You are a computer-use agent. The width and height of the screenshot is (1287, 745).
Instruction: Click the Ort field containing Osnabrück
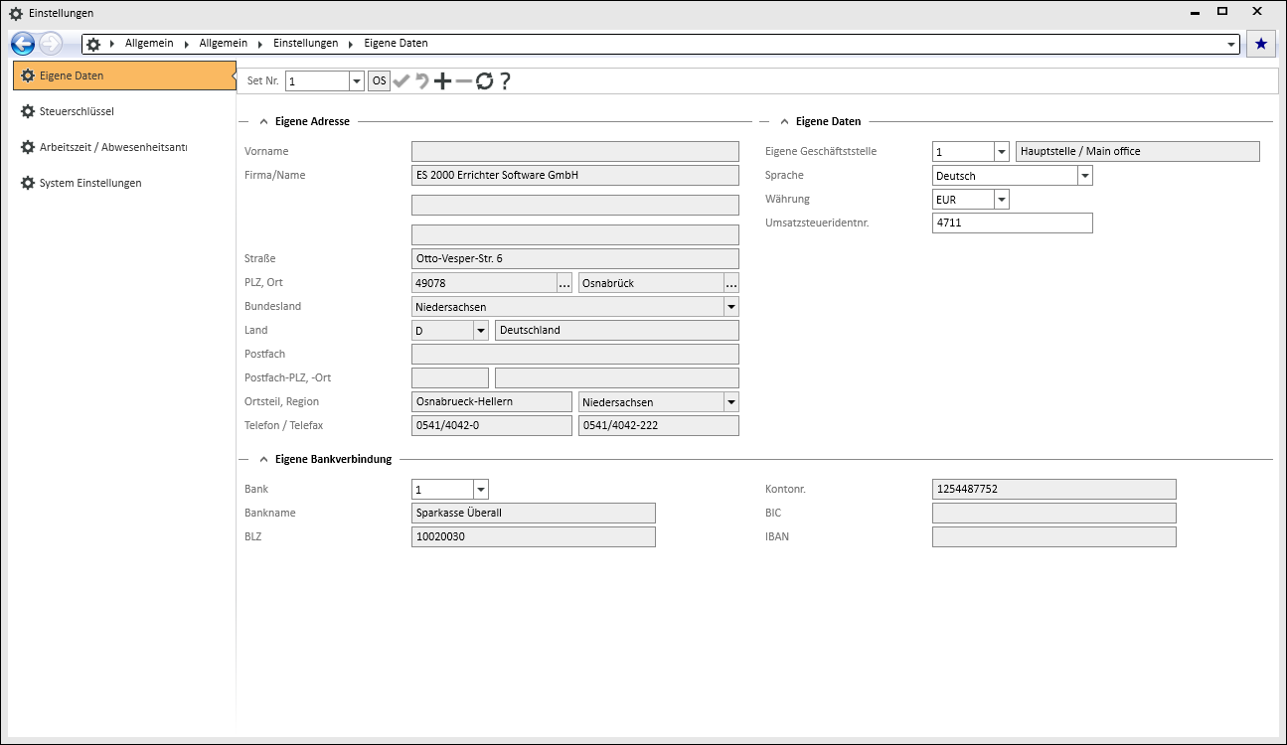pyautogui.click(x=650, y=283)
